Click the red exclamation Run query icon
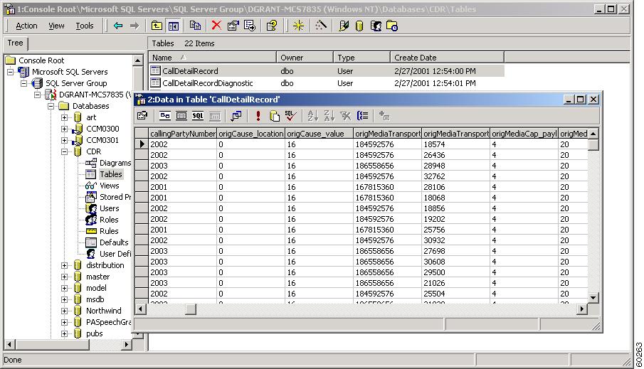Image resolution: width=644 pixels, height=369 pixels. (x=258, y=116)
